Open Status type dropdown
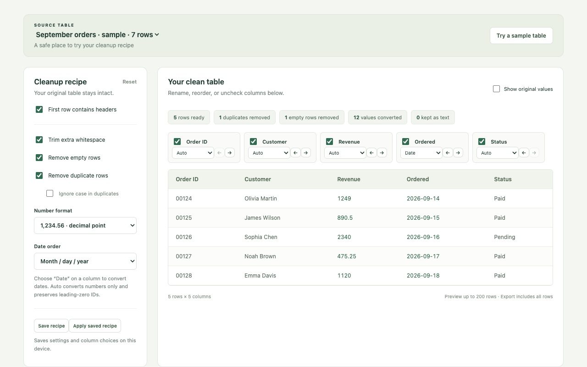587x367 pixels. 498,153
